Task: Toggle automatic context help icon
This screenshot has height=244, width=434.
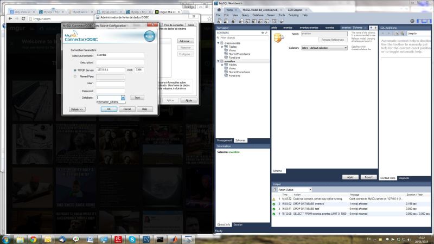Action: [x=402, y=33]
